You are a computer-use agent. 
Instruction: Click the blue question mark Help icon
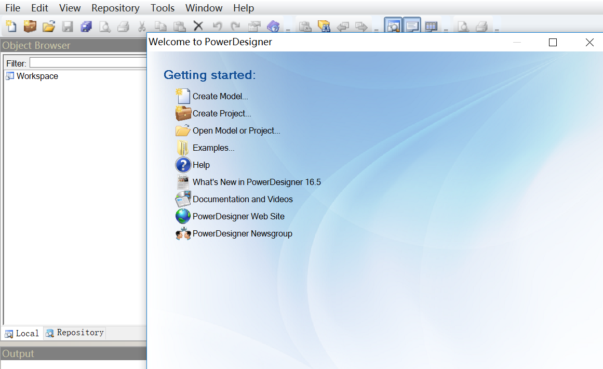click(183, 165)
